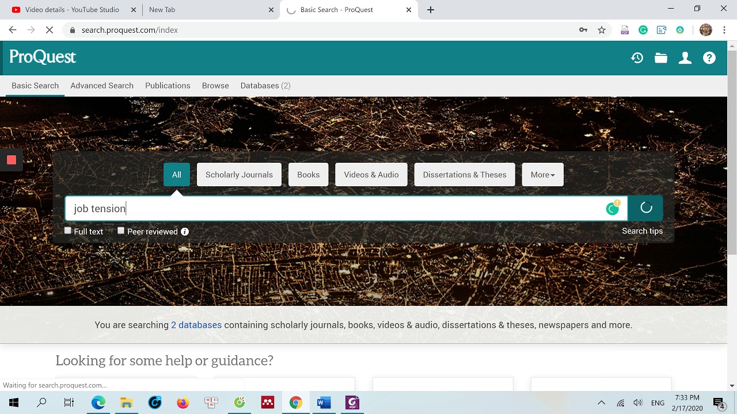Screen dimensions: 737x414
Task: Open the Databases (2) tab
Action: [x=265, y=86]
